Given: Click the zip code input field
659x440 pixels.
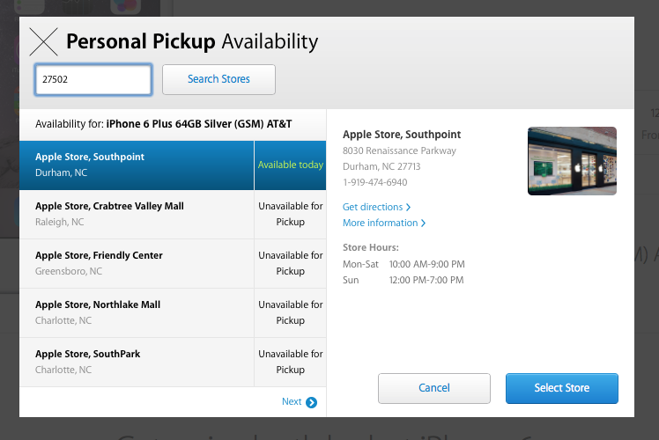Looking at the screenshot, I should 93,79.
